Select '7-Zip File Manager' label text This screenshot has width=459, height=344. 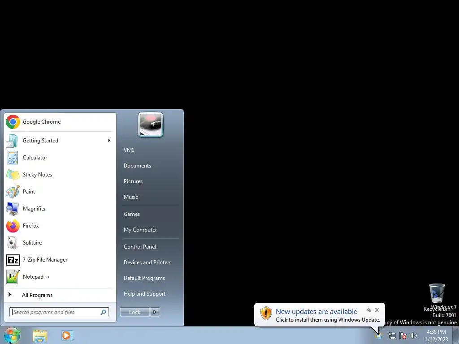tap(45, 260)
